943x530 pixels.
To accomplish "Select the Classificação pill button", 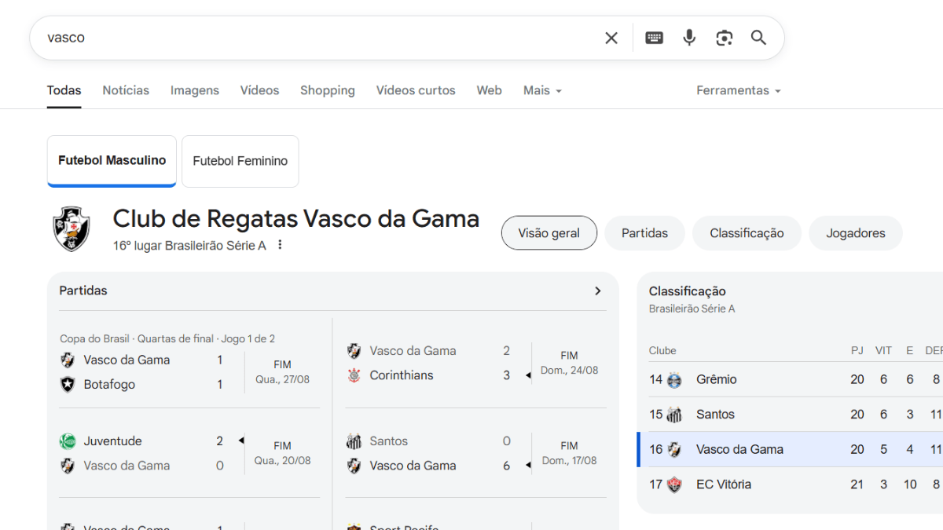I will [747, 233].
